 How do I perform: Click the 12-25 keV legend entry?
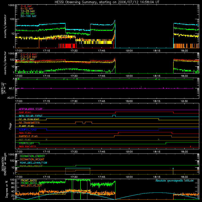(28, 11)
